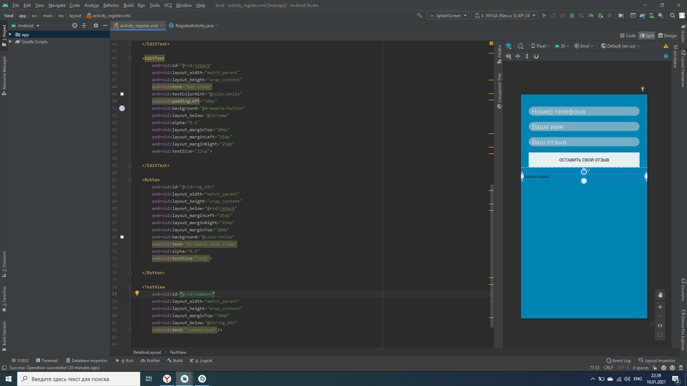Attach debugger to Android process icon
This screenshot has height=386, width=687.
coord(600,15)
